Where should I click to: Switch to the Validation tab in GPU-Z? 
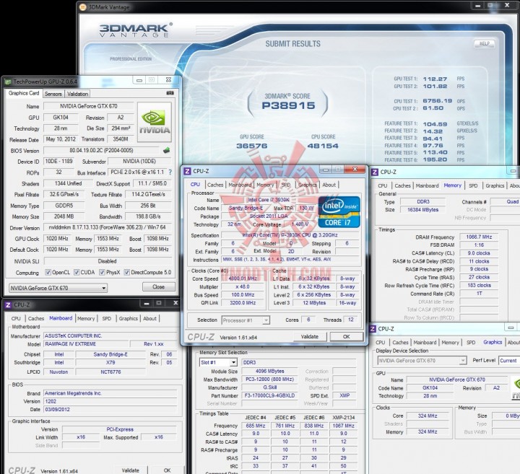(77, 94)
